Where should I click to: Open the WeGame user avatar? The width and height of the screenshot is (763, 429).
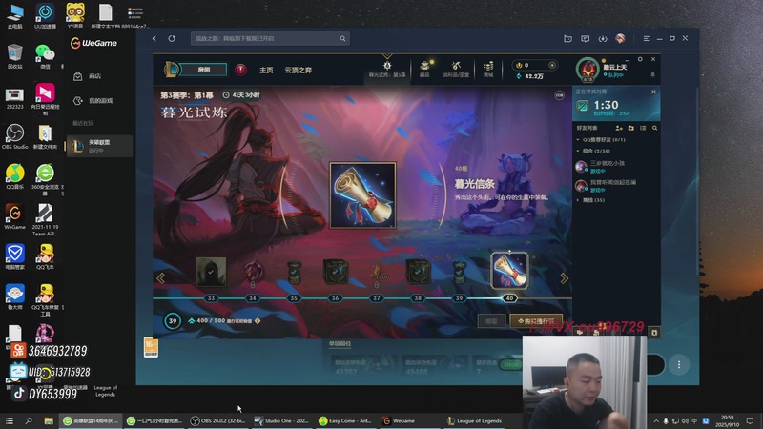[x=620, y=38]
